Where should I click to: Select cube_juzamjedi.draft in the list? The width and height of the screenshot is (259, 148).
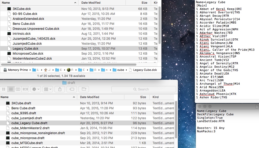[27, 118]
